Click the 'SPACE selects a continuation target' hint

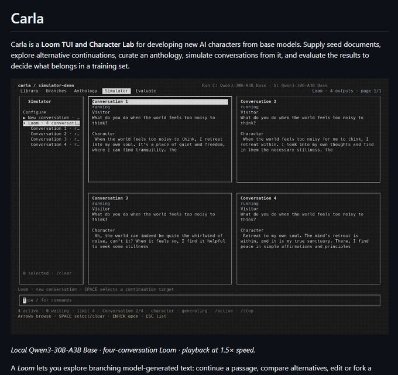pos(129,290)
